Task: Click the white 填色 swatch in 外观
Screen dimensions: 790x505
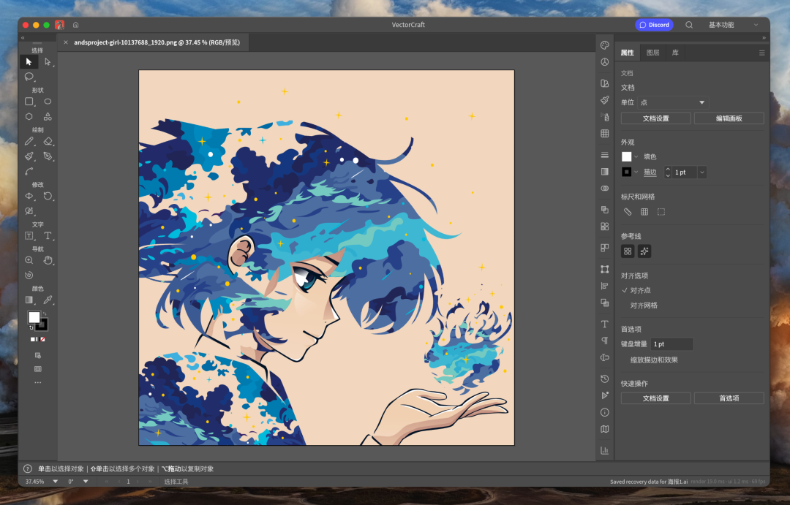Action: click(x=626, y=156)
